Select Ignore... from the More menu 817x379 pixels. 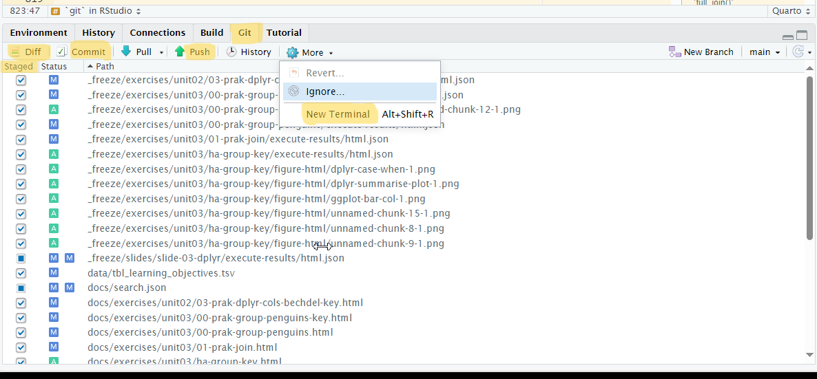click(x=325, y=91)
